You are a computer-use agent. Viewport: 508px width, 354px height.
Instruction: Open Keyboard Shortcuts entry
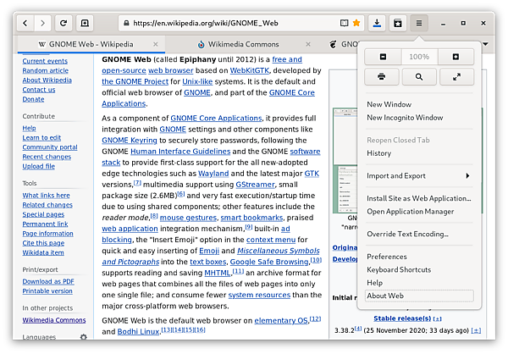click(419, 269)
